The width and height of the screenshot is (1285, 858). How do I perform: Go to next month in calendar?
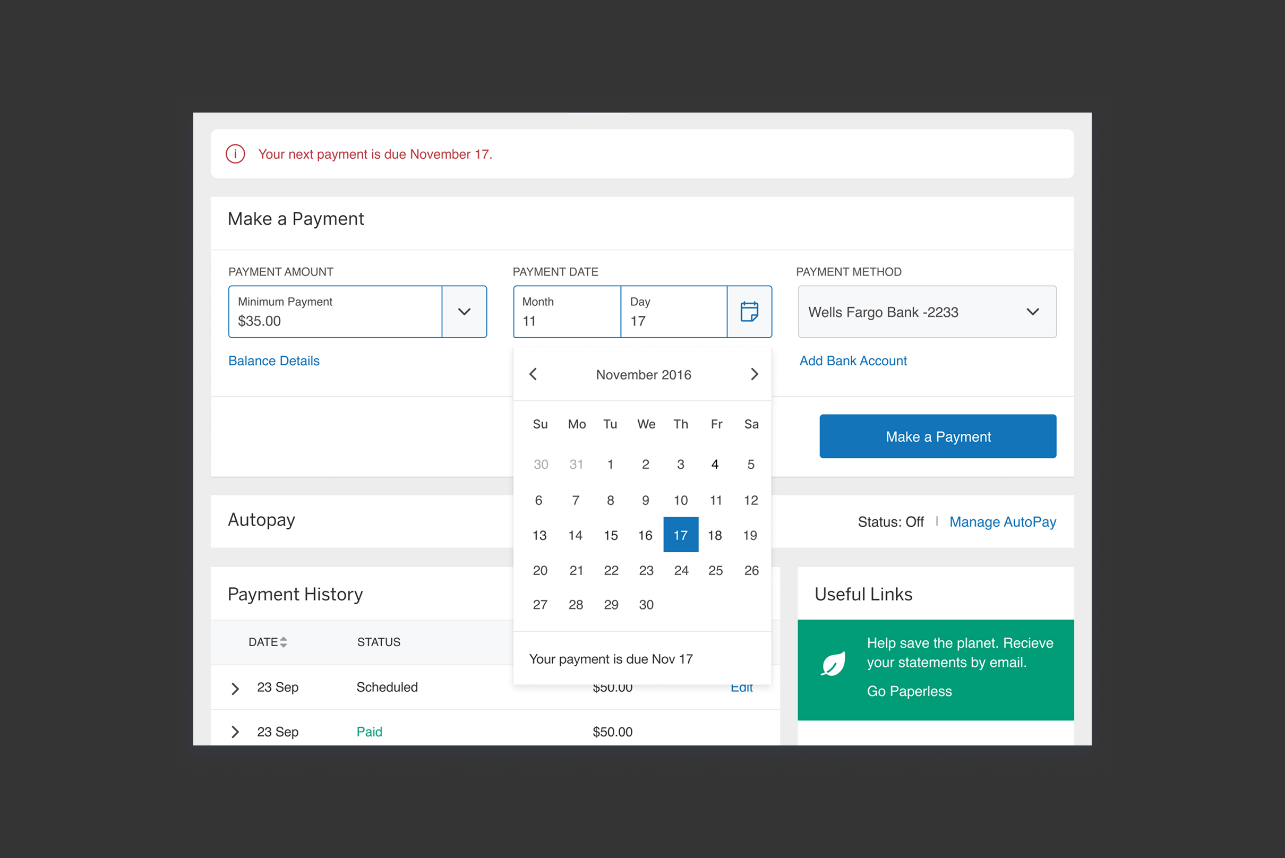click(754, 374)
